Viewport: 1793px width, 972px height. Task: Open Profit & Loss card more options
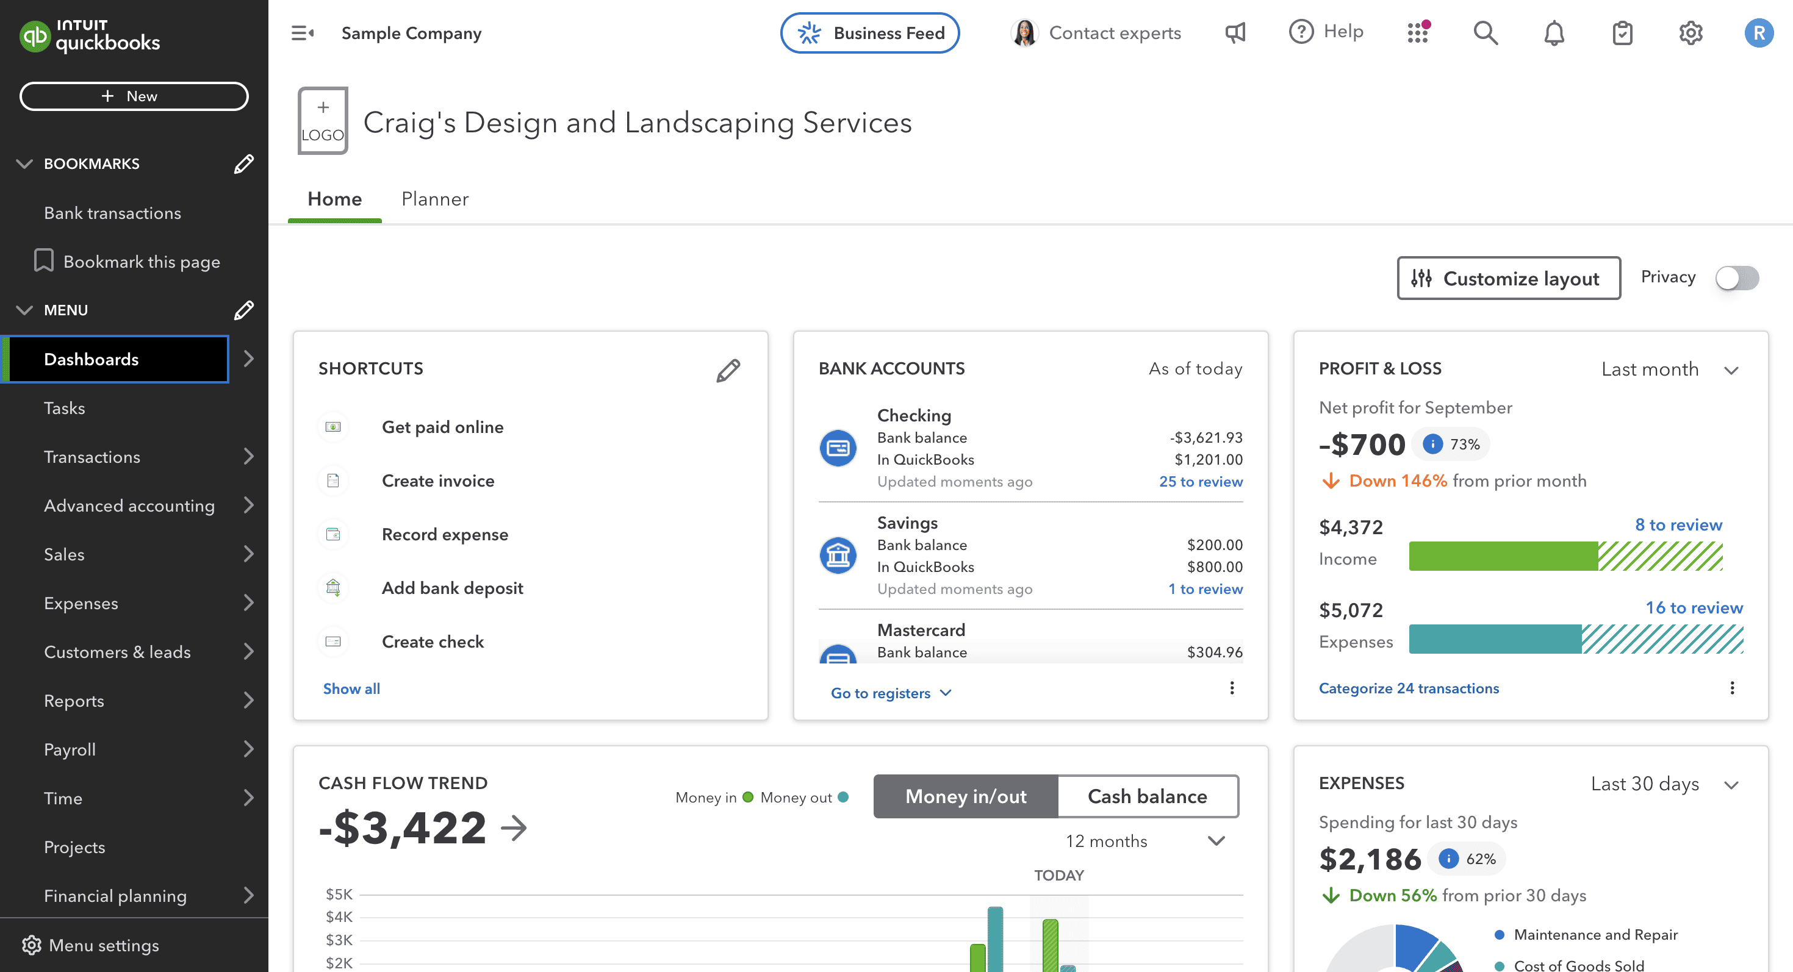click(x=1732, y=688)
